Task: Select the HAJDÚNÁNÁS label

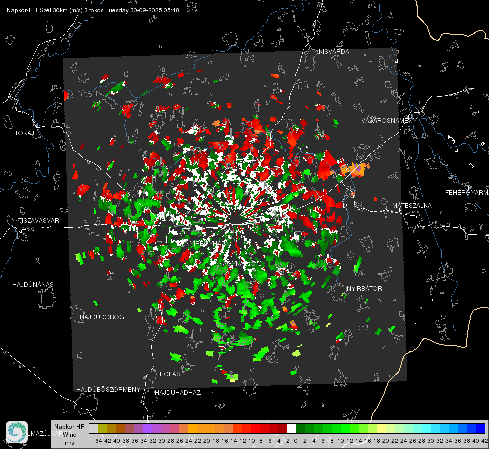Action: point(33,284)
